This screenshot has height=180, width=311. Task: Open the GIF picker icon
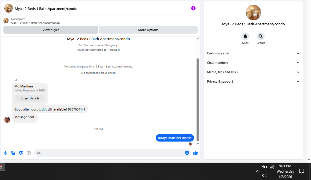point(29,153)
